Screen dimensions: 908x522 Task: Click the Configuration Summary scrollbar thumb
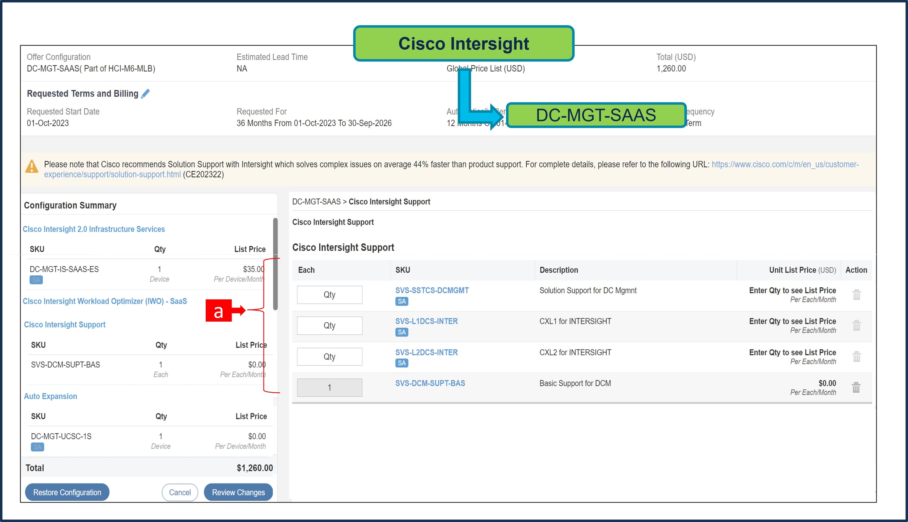tap(275, 264)
